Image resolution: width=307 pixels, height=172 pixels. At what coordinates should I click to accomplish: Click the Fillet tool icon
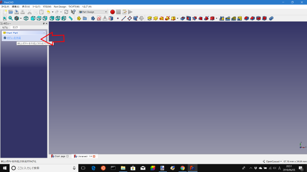point(247,18)
